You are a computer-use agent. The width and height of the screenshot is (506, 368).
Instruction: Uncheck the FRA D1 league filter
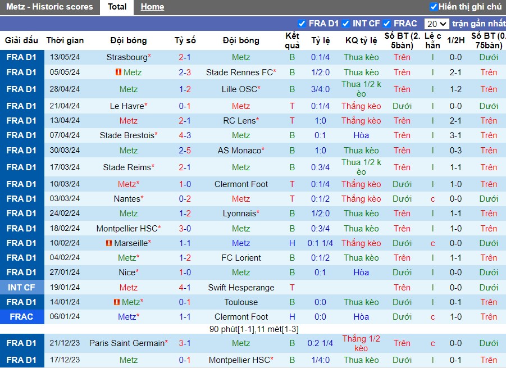pos(302,24)
